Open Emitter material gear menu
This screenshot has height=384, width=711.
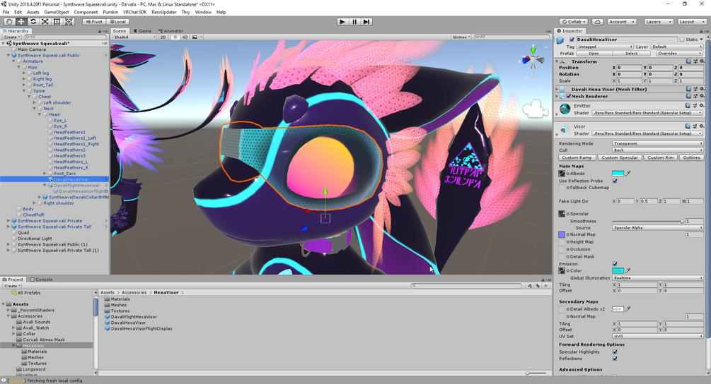coord(702,105)
